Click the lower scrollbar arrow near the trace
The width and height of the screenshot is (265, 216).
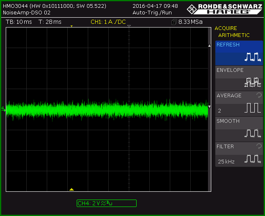point(209,107)
